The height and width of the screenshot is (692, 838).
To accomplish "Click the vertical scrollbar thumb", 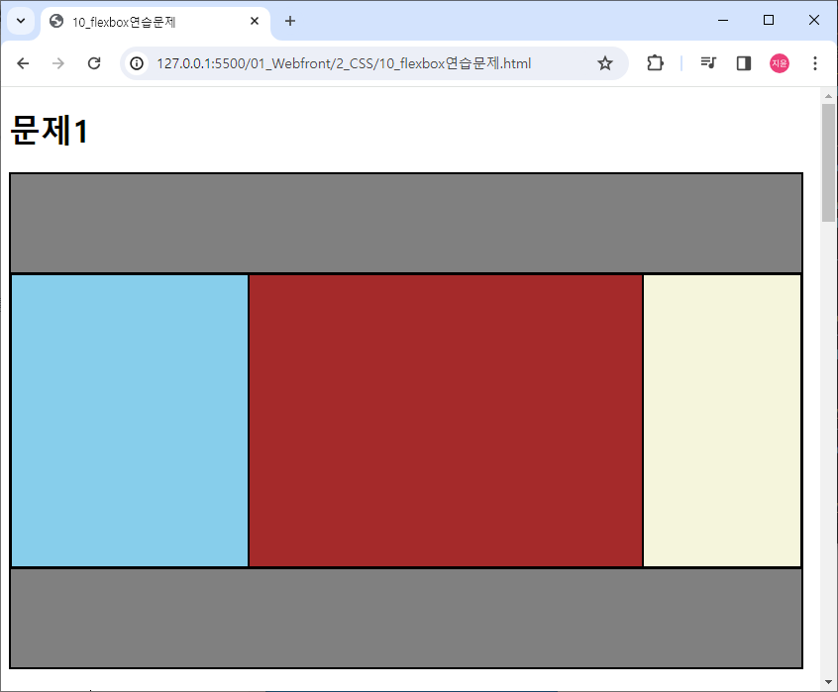I will pos(828,163).
